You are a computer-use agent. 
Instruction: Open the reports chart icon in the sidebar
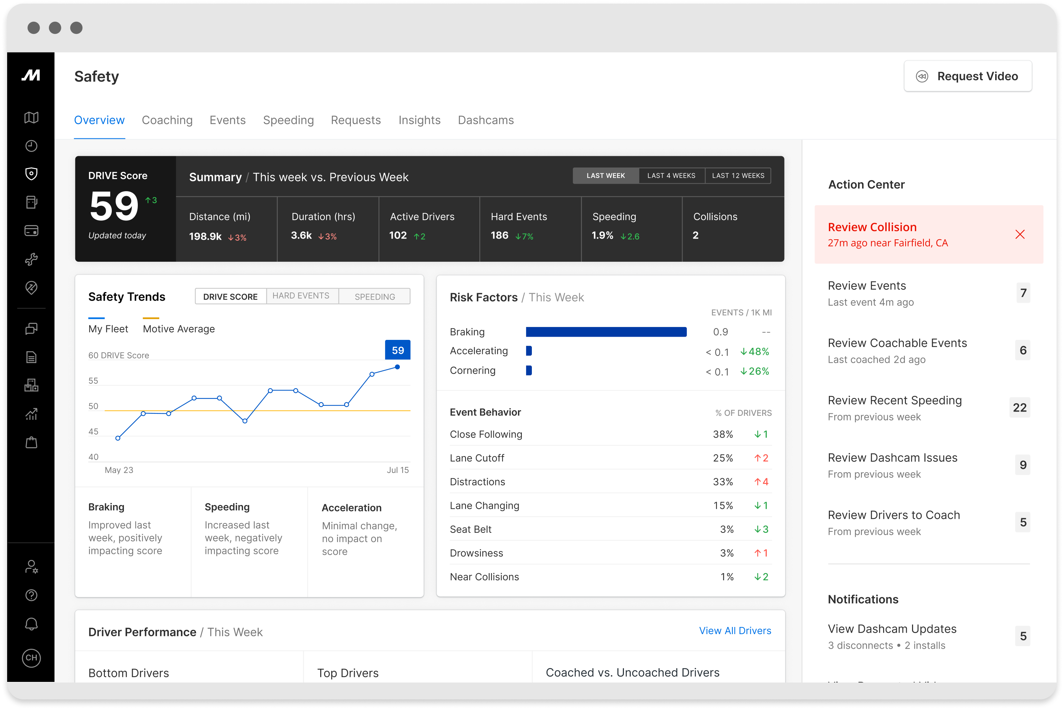pyautogui.click(x=31, y=414)
